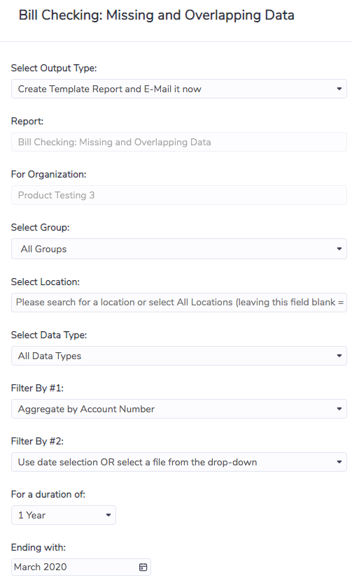
Task: Click the Bill Checking page heading
Action: (156, 15)
